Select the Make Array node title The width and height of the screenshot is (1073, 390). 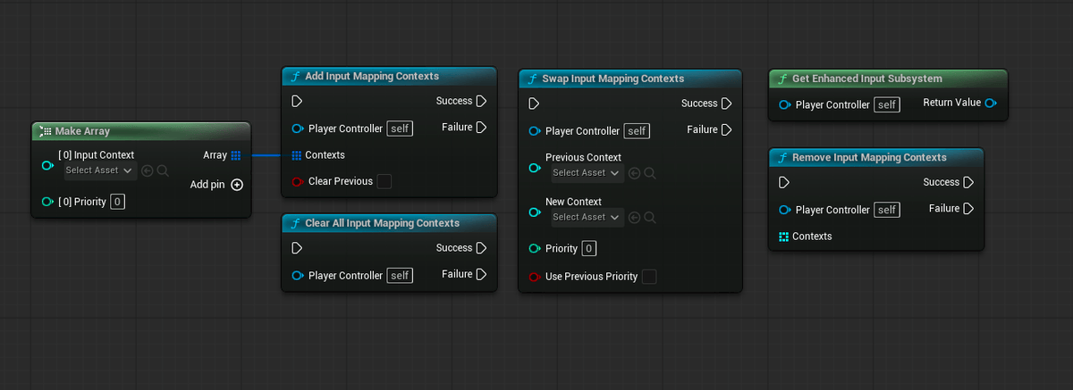(82, 131)
